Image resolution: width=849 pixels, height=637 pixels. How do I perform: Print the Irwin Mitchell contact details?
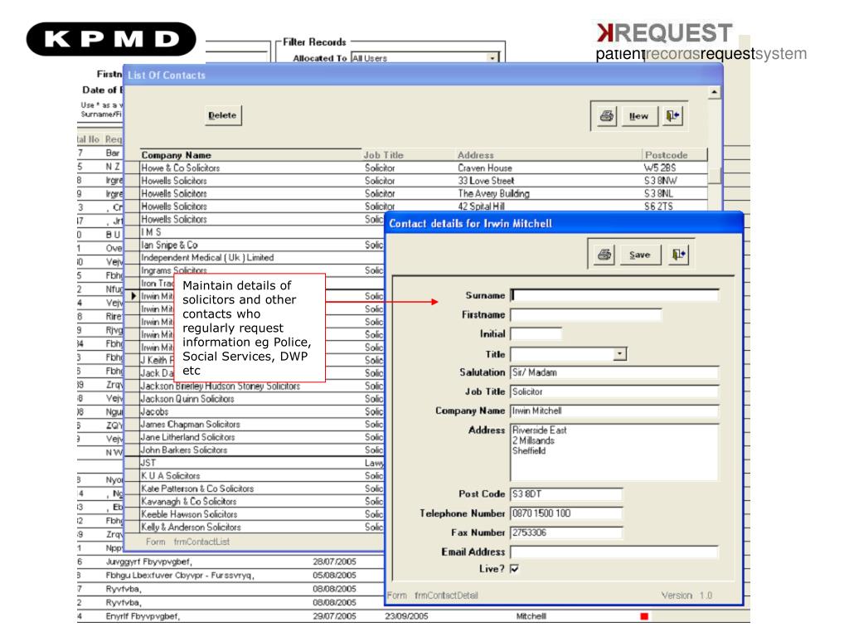(x=604, y=255)
